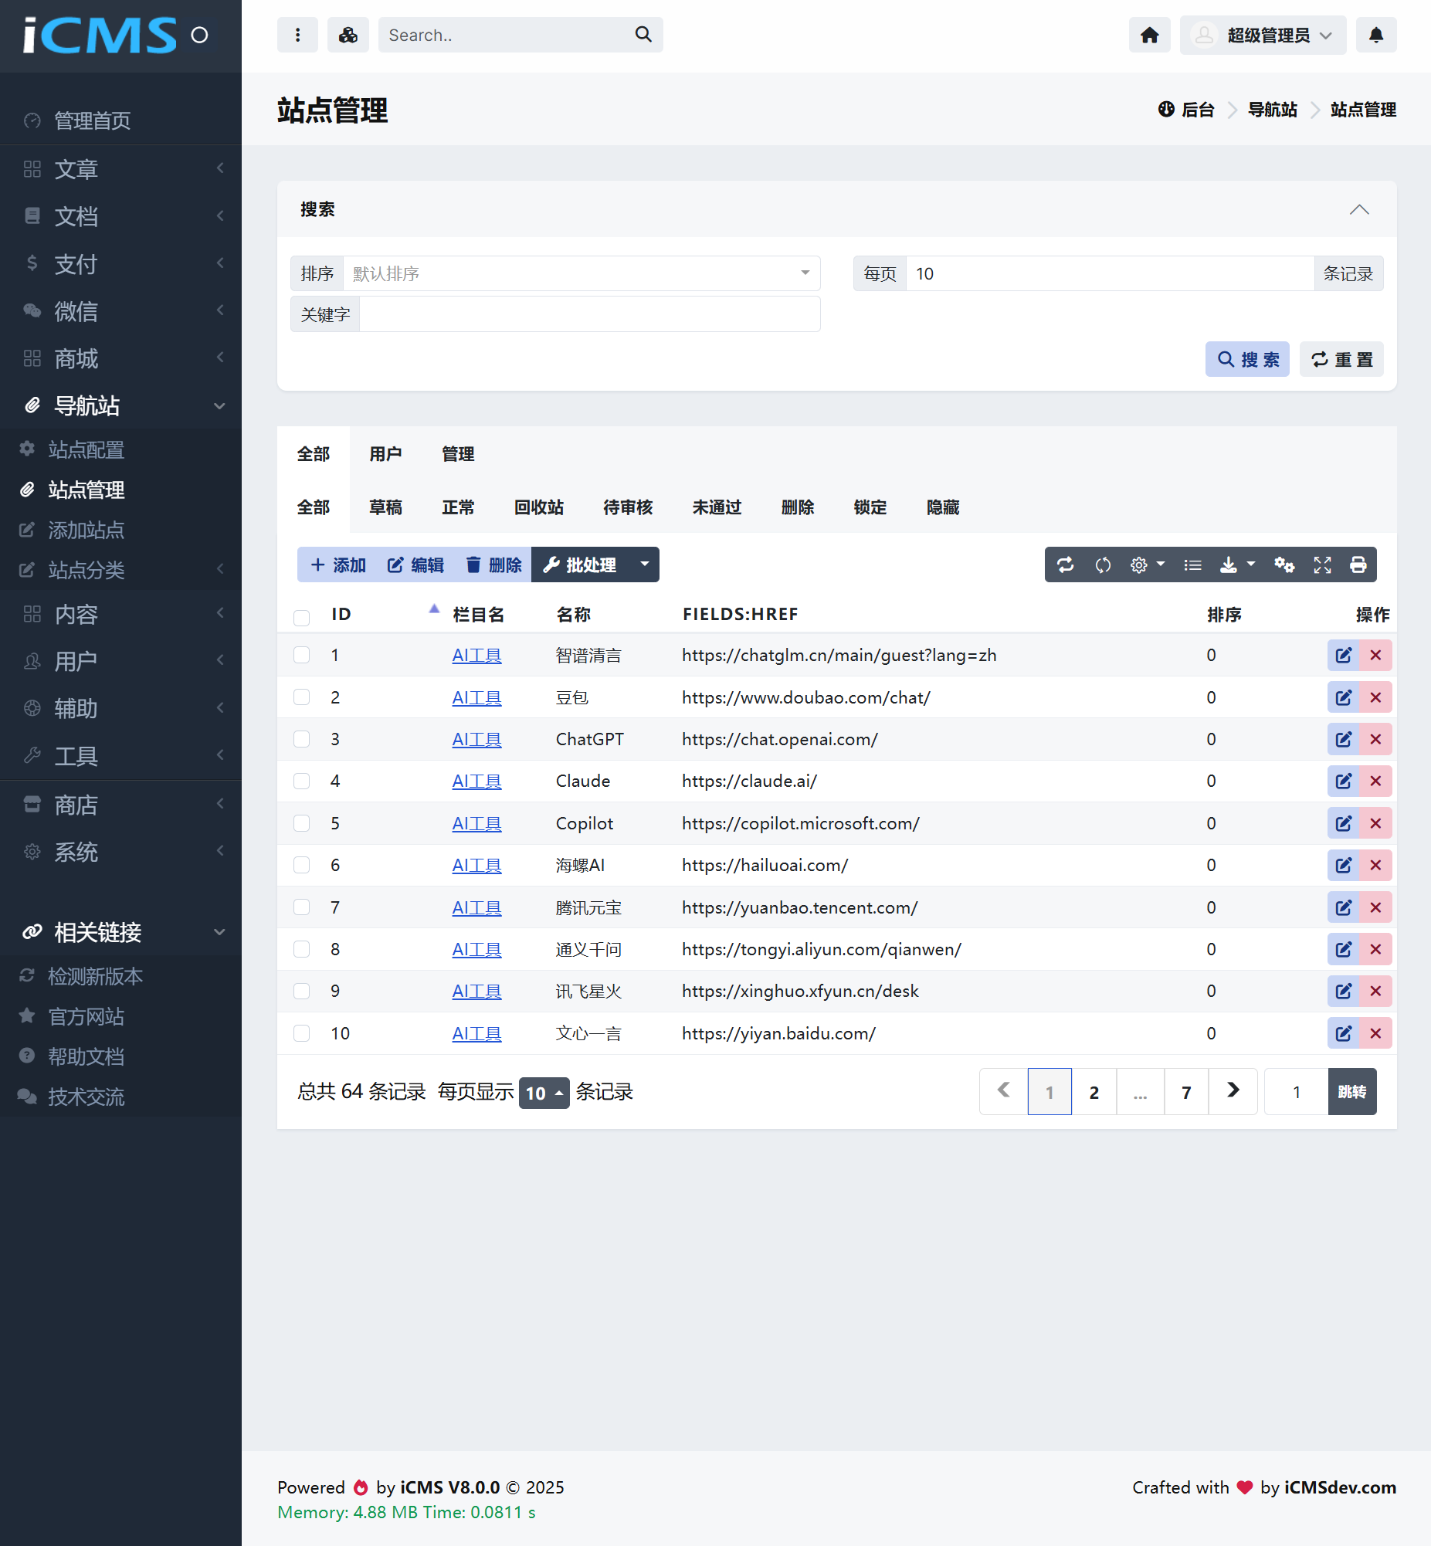
Task: Go to home via house icon
Action: point(1149,35)
